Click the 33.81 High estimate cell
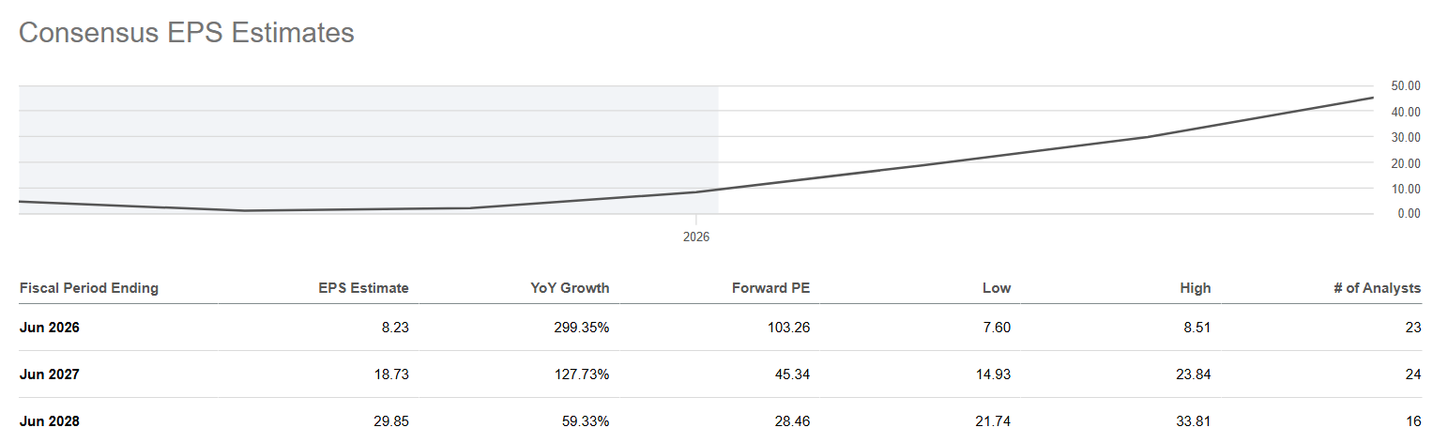This screenshot has width=1433, height=443. click(x=1193, y=421)
